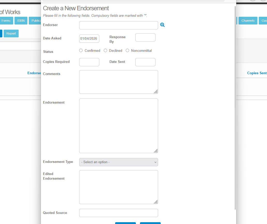
Task: Mark status as Noncommittal
Action: click(128, 51)
